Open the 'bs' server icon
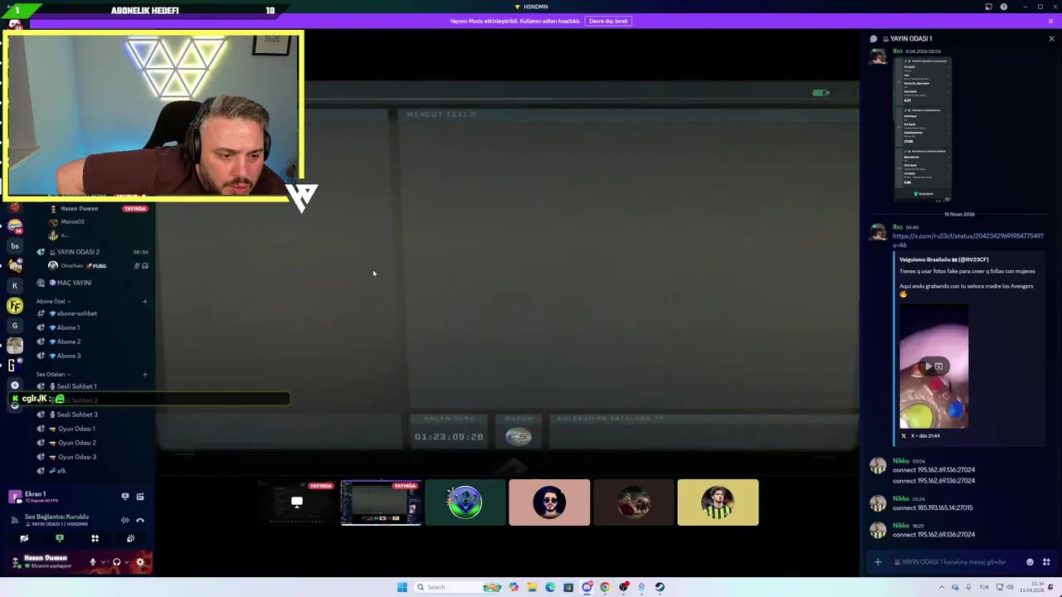1062x597 pixels. coord(15,246)
